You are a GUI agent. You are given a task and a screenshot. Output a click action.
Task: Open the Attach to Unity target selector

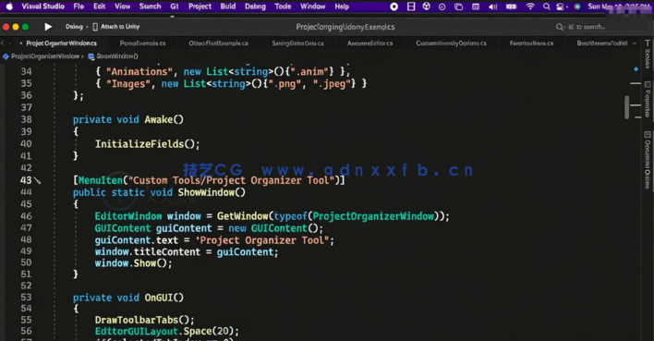(x=120, y=27)
